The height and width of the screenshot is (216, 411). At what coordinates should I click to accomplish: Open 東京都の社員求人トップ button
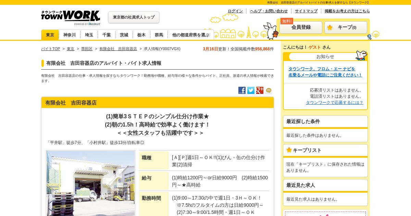tap(134, 17)
